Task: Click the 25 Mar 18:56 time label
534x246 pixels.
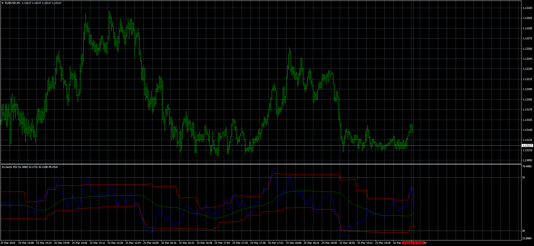Action: point(347,243)
